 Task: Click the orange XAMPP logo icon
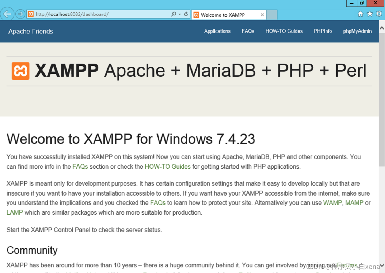click(21, 71)
